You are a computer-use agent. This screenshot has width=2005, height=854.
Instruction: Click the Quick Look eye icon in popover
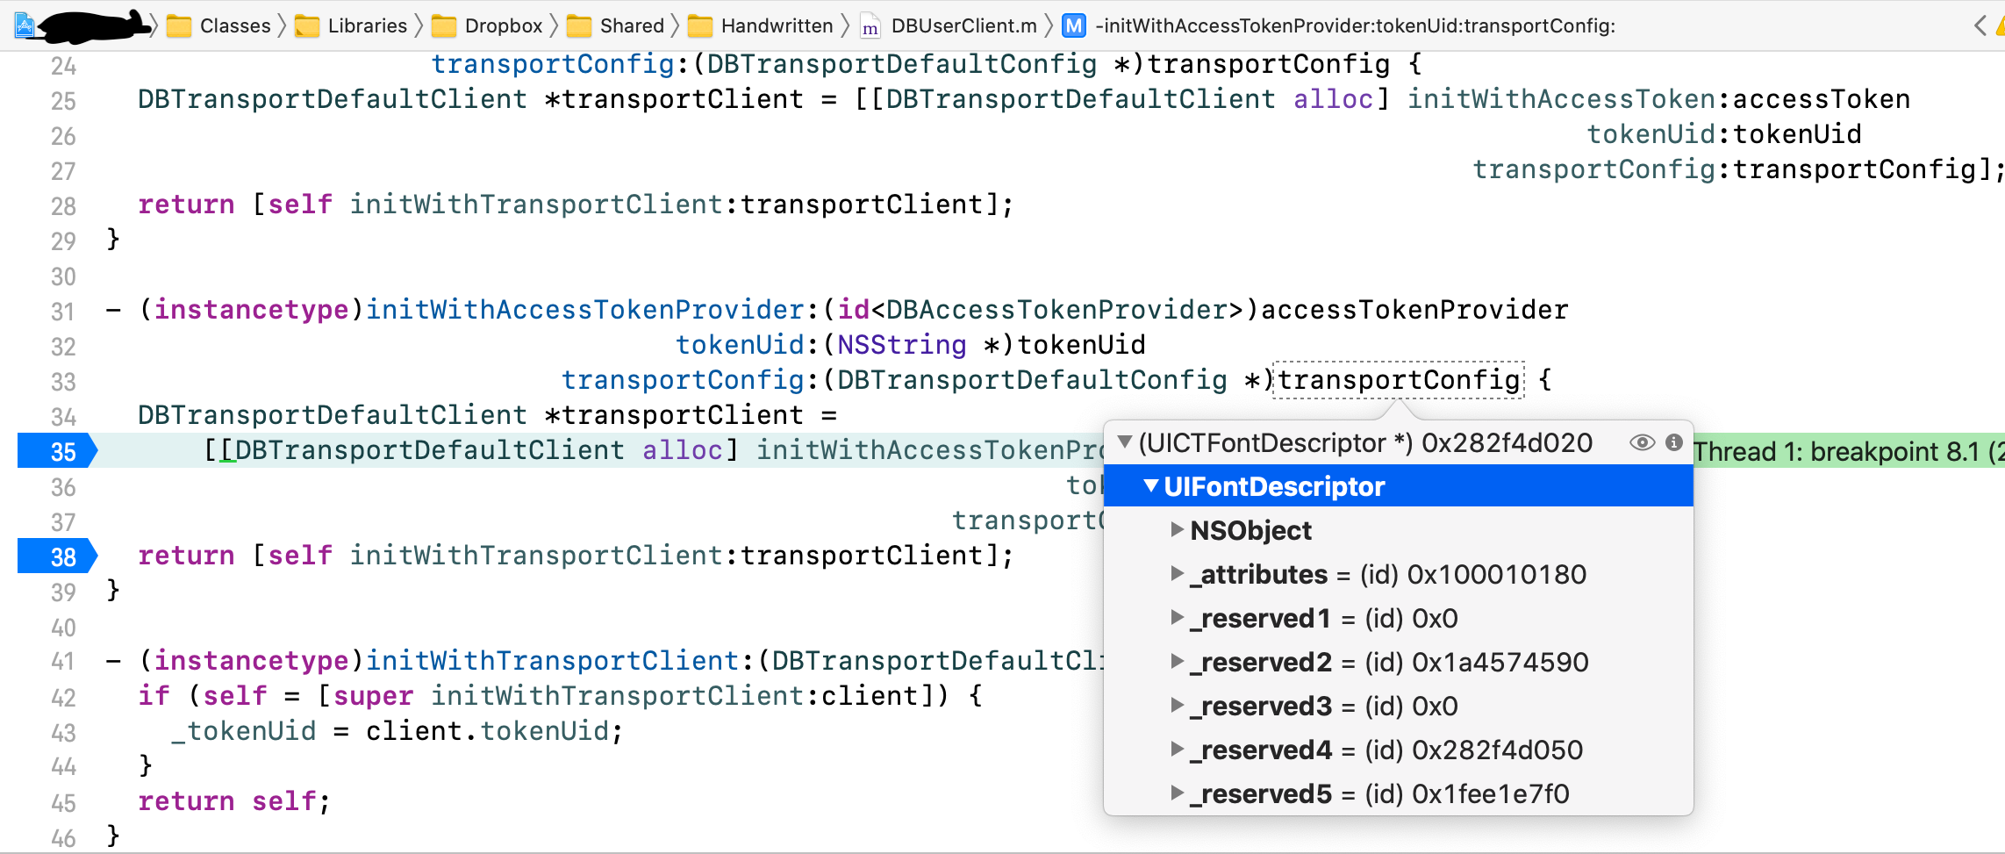coord(1642,442)
